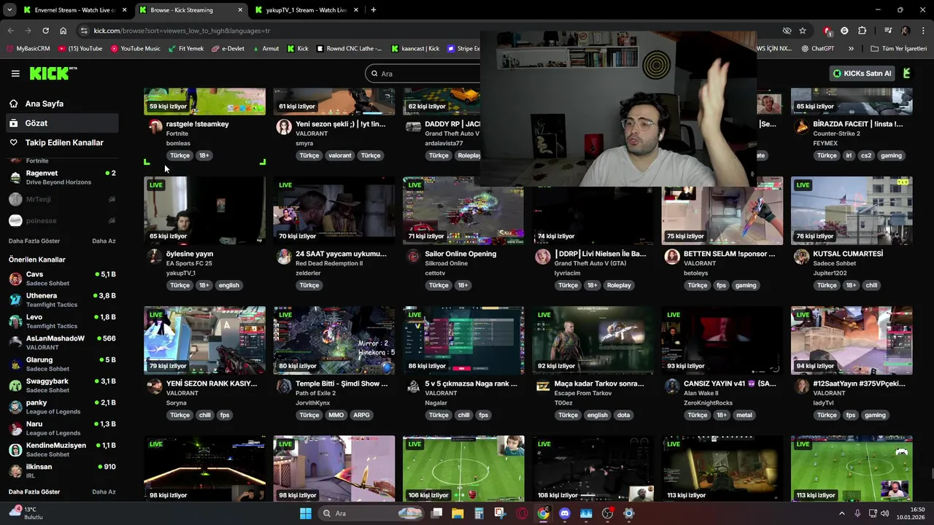Open the browser extensions puzzle icon
This screenshot has height=525, width=934.
(862, 31)
